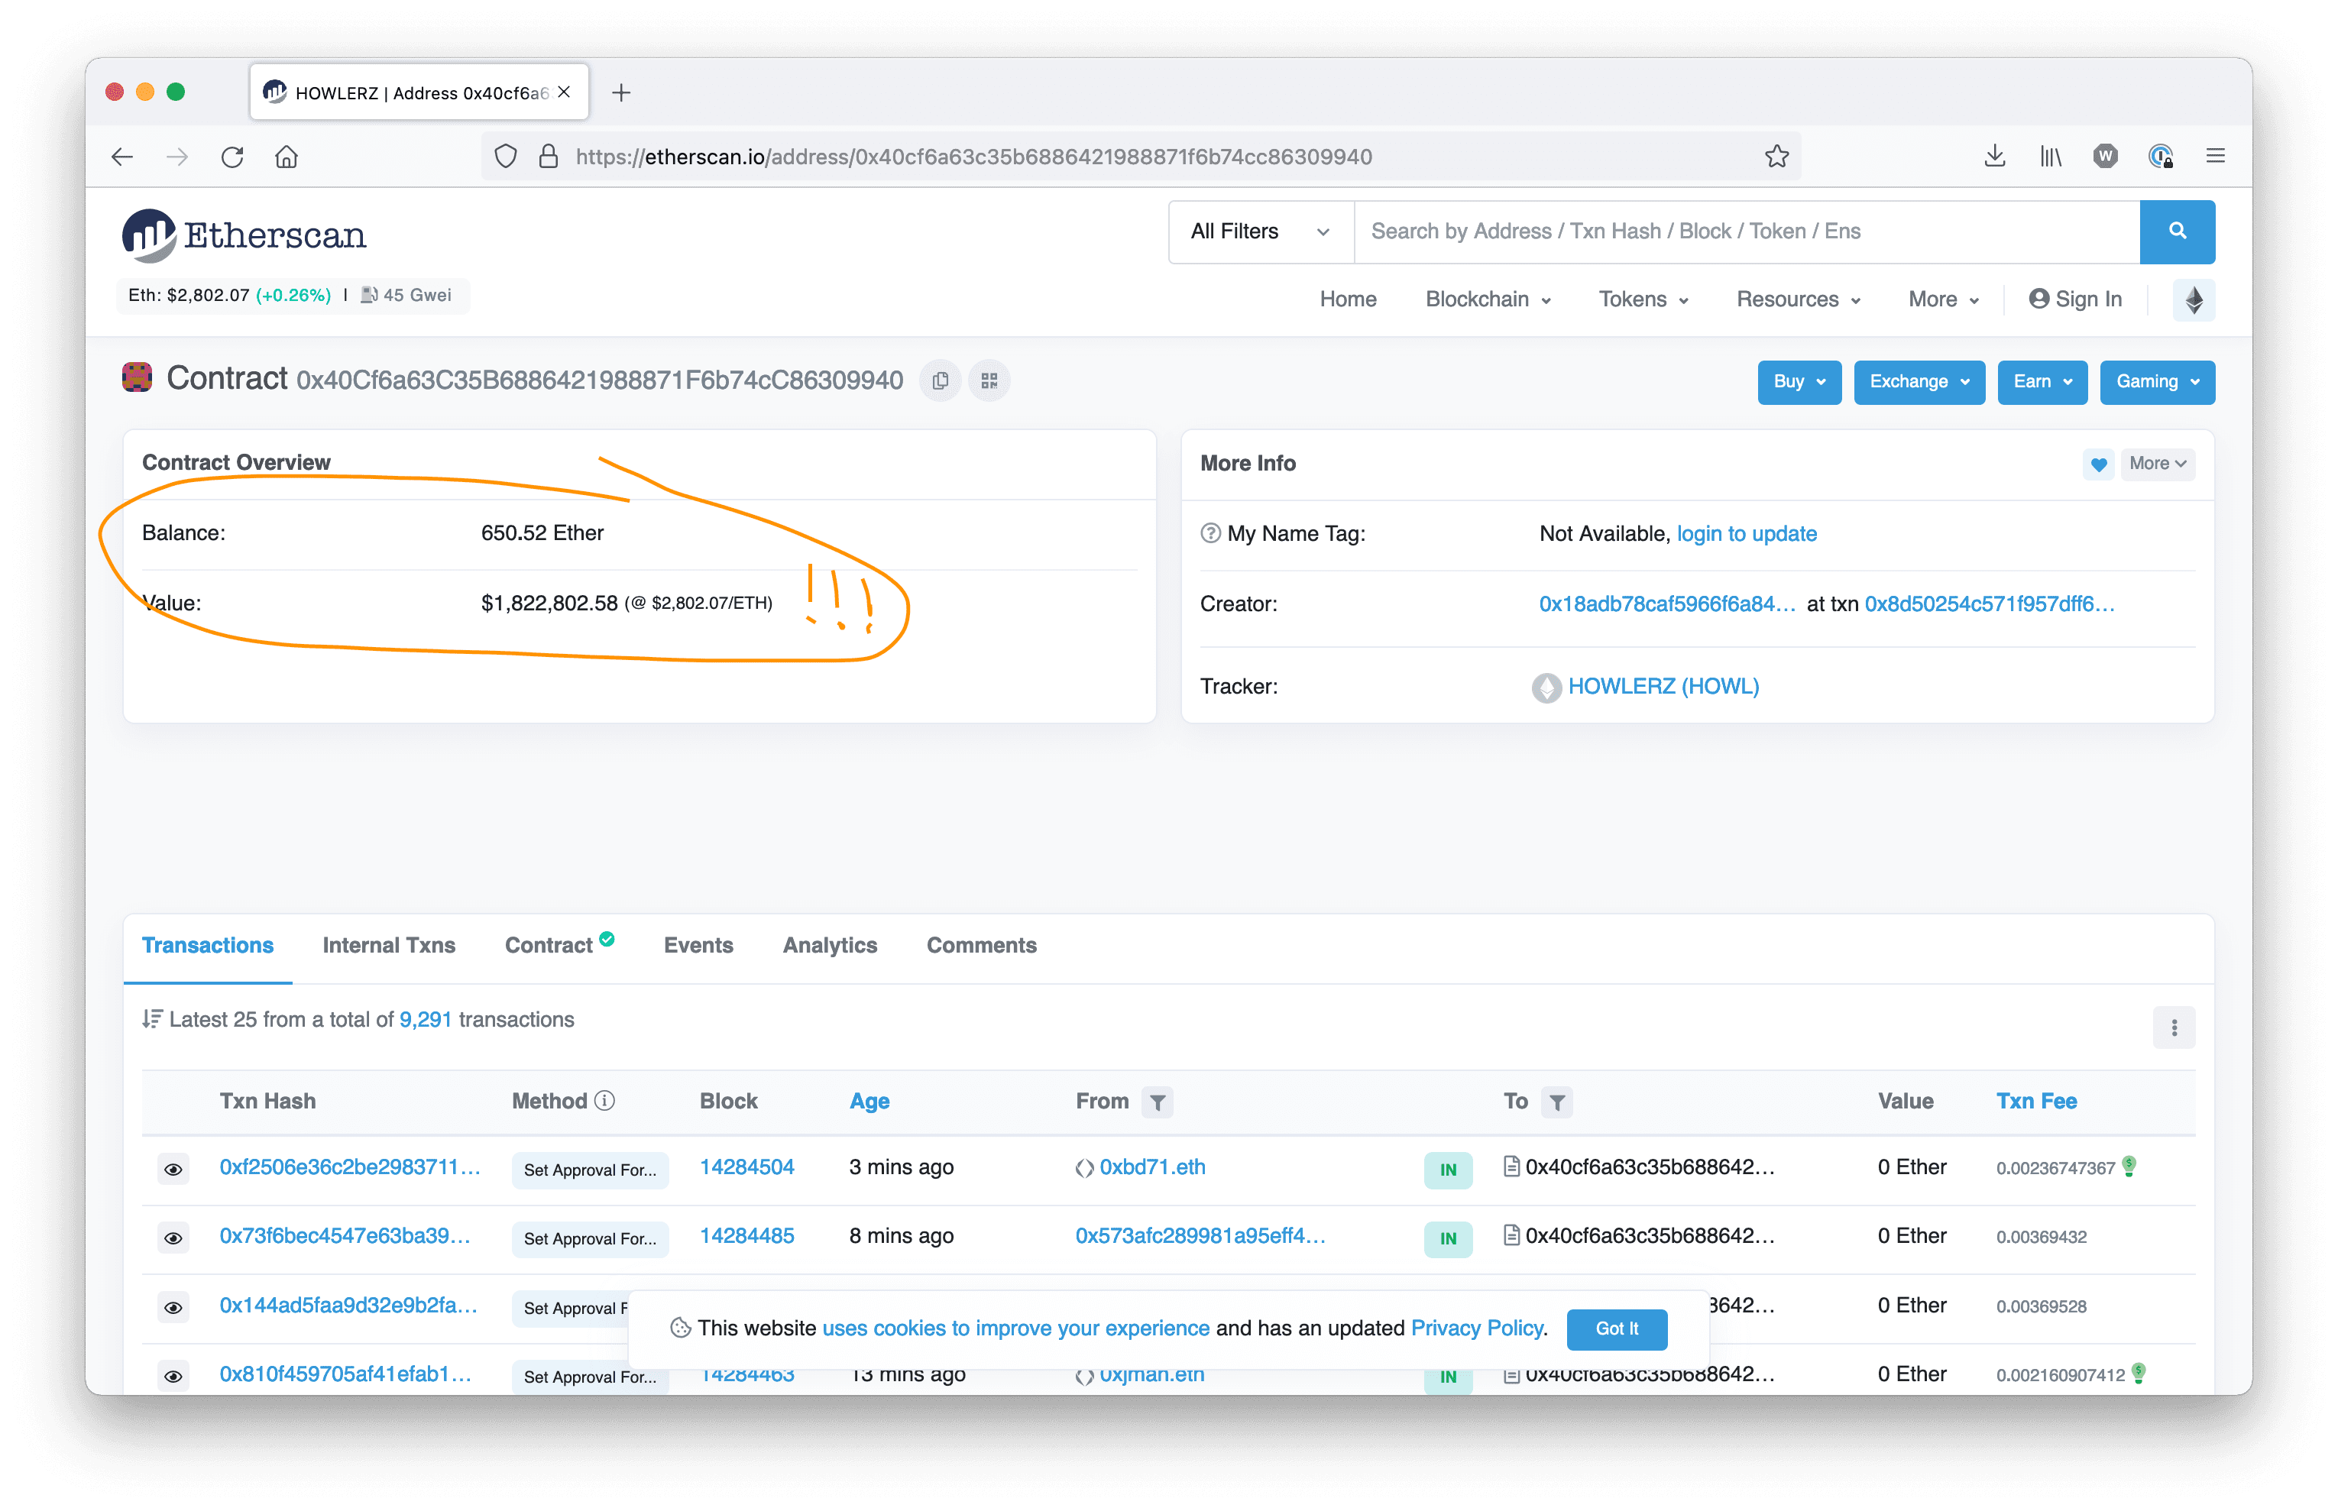The image size is (2338, 1508).
Task: Open creator address 0x18adb78caf5966f6a84
Action: 1666,604
